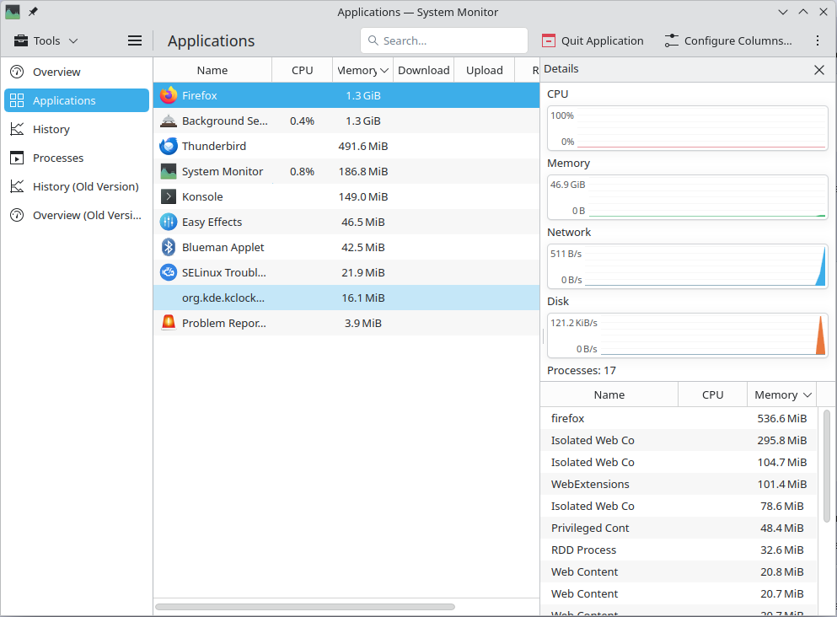The image size is (837, 617).
Task: Click the System Monitor CPU value 0.8%
Action: 302,171
